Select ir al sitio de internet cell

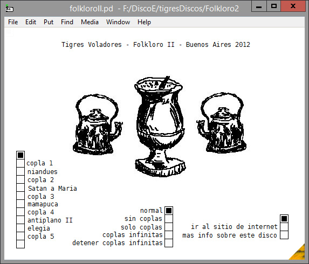(x=284, y=227)
